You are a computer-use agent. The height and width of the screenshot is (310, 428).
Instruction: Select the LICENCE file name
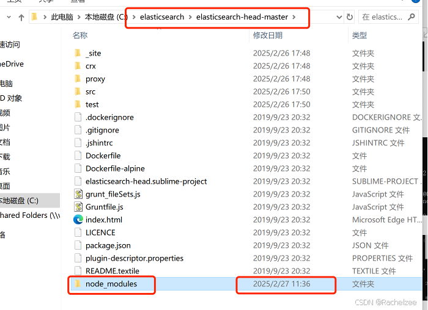100,232
